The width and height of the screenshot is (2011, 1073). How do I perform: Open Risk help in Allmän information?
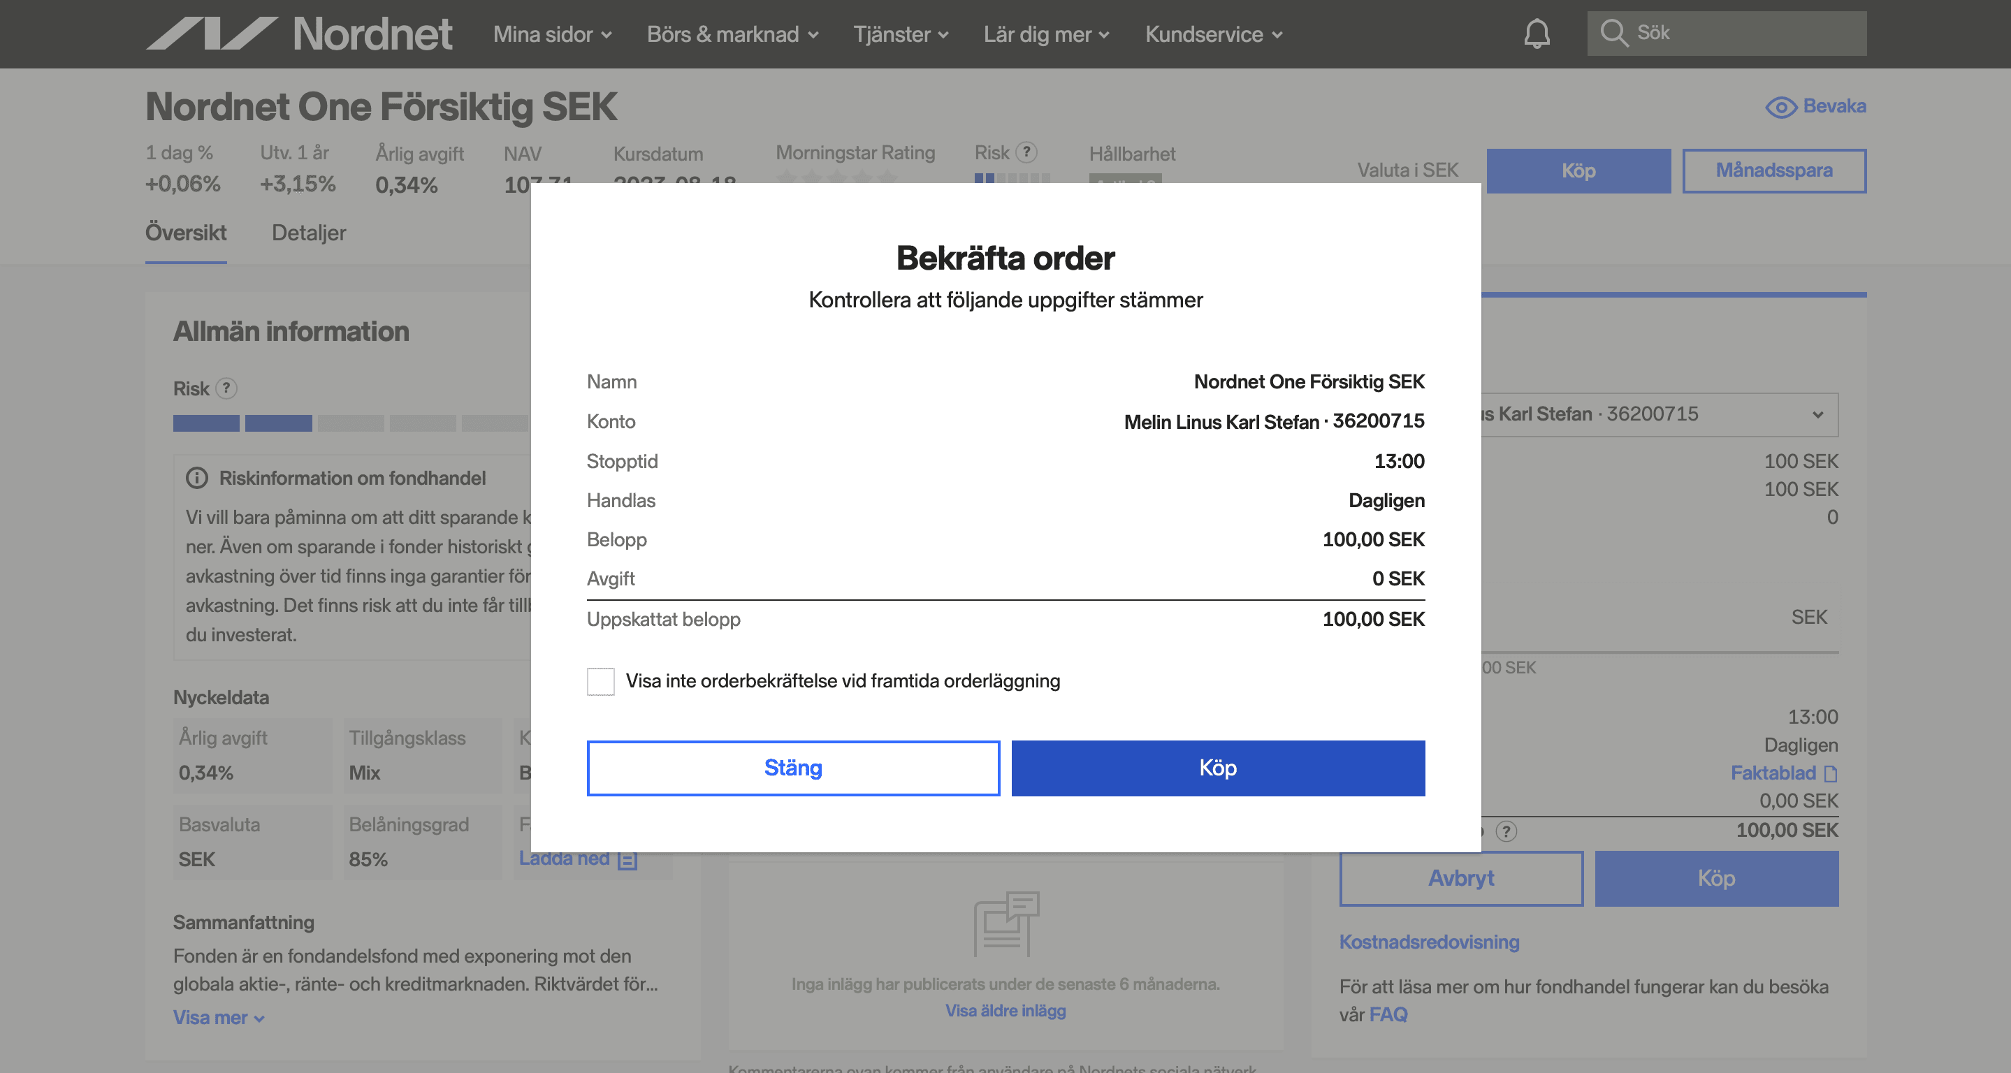point(226,388)
